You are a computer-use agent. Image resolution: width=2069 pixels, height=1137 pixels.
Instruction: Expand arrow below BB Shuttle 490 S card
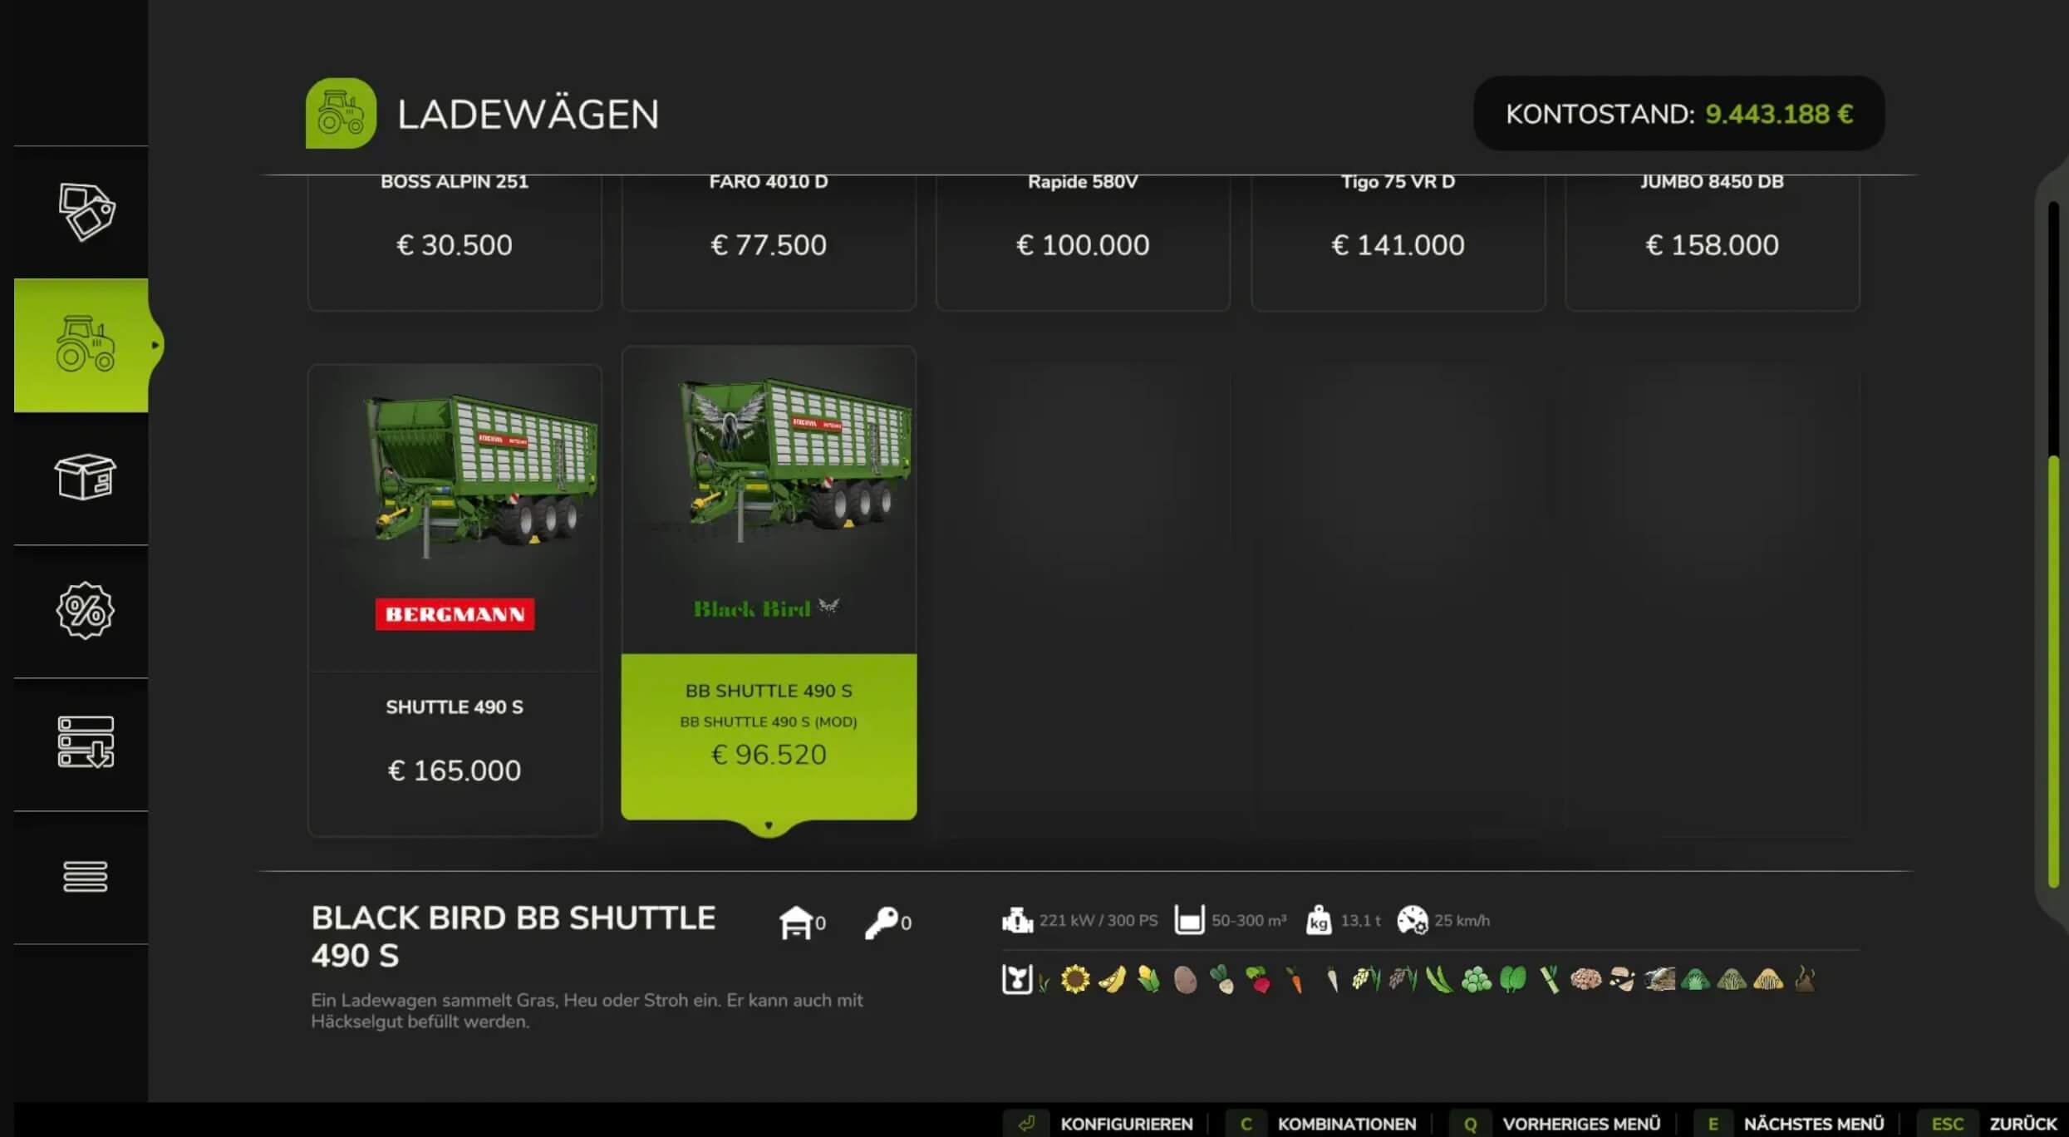click(769, 826)
